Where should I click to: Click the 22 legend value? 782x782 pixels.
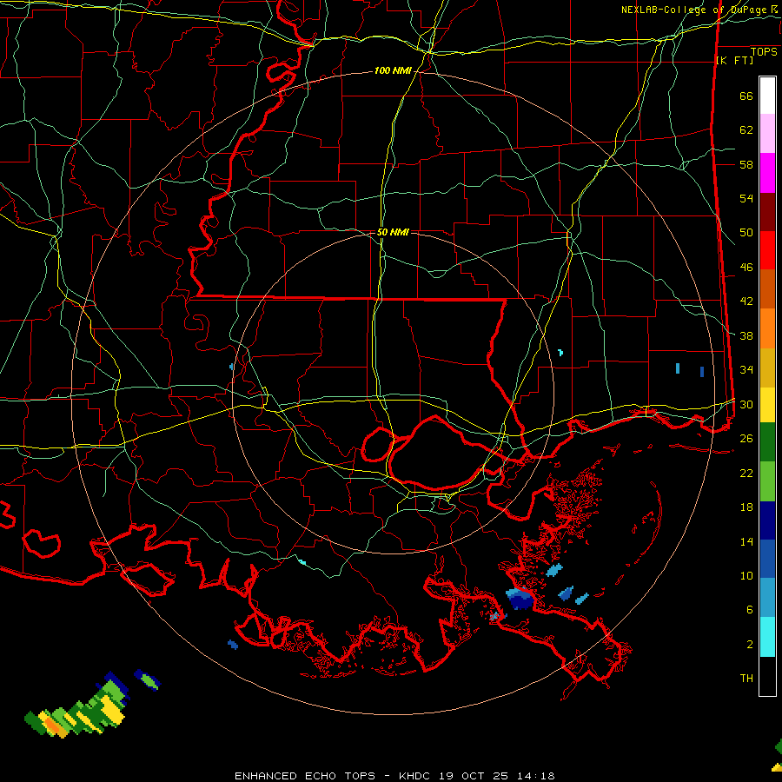click(x=746, y=473)
